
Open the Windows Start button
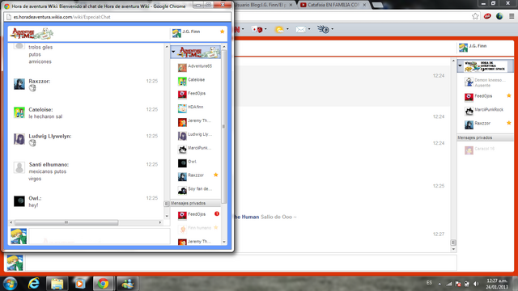pos(11,284)
